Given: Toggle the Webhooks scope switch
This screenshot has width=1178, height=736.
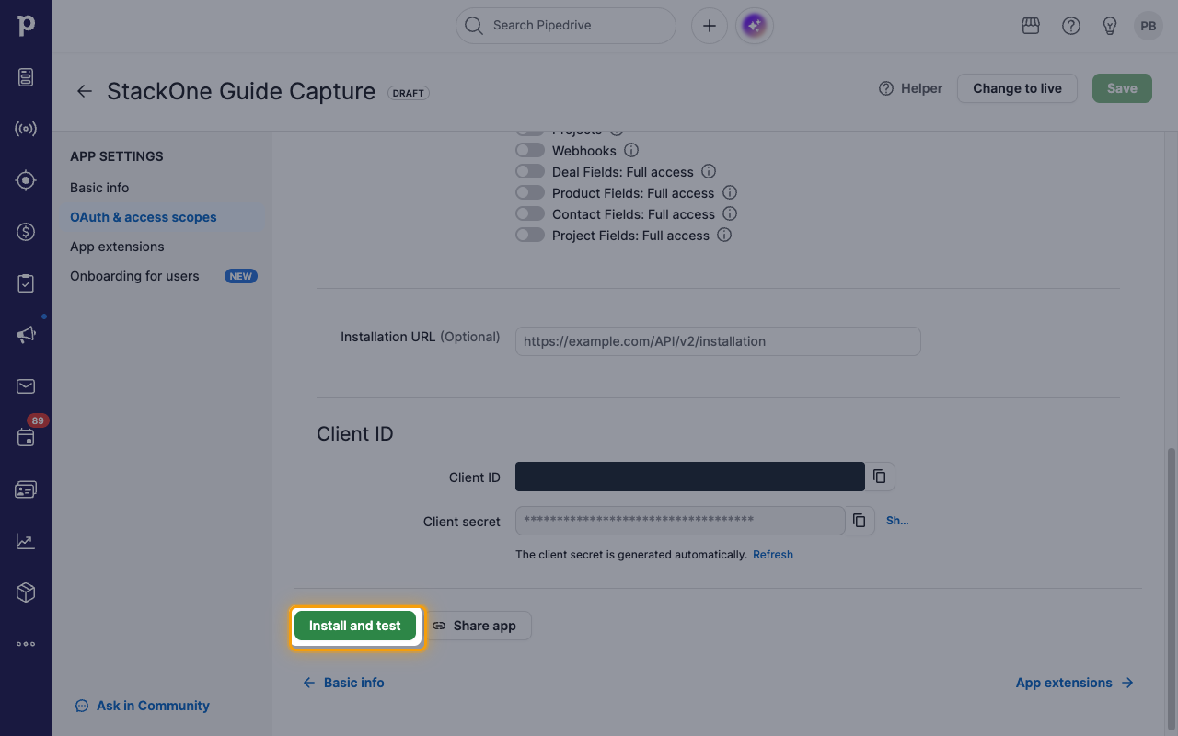Looking at the screenshot, I should pyautogui.click(x=530, y=150).
